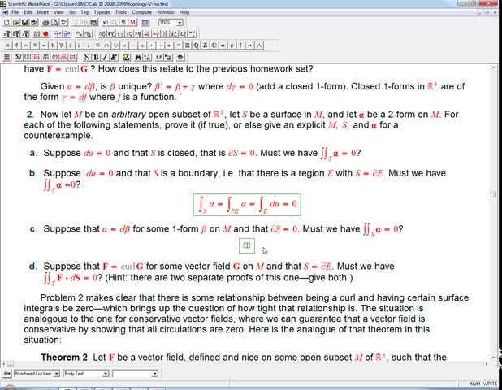Insert the integers ℤ symbol

click(206, 45)
